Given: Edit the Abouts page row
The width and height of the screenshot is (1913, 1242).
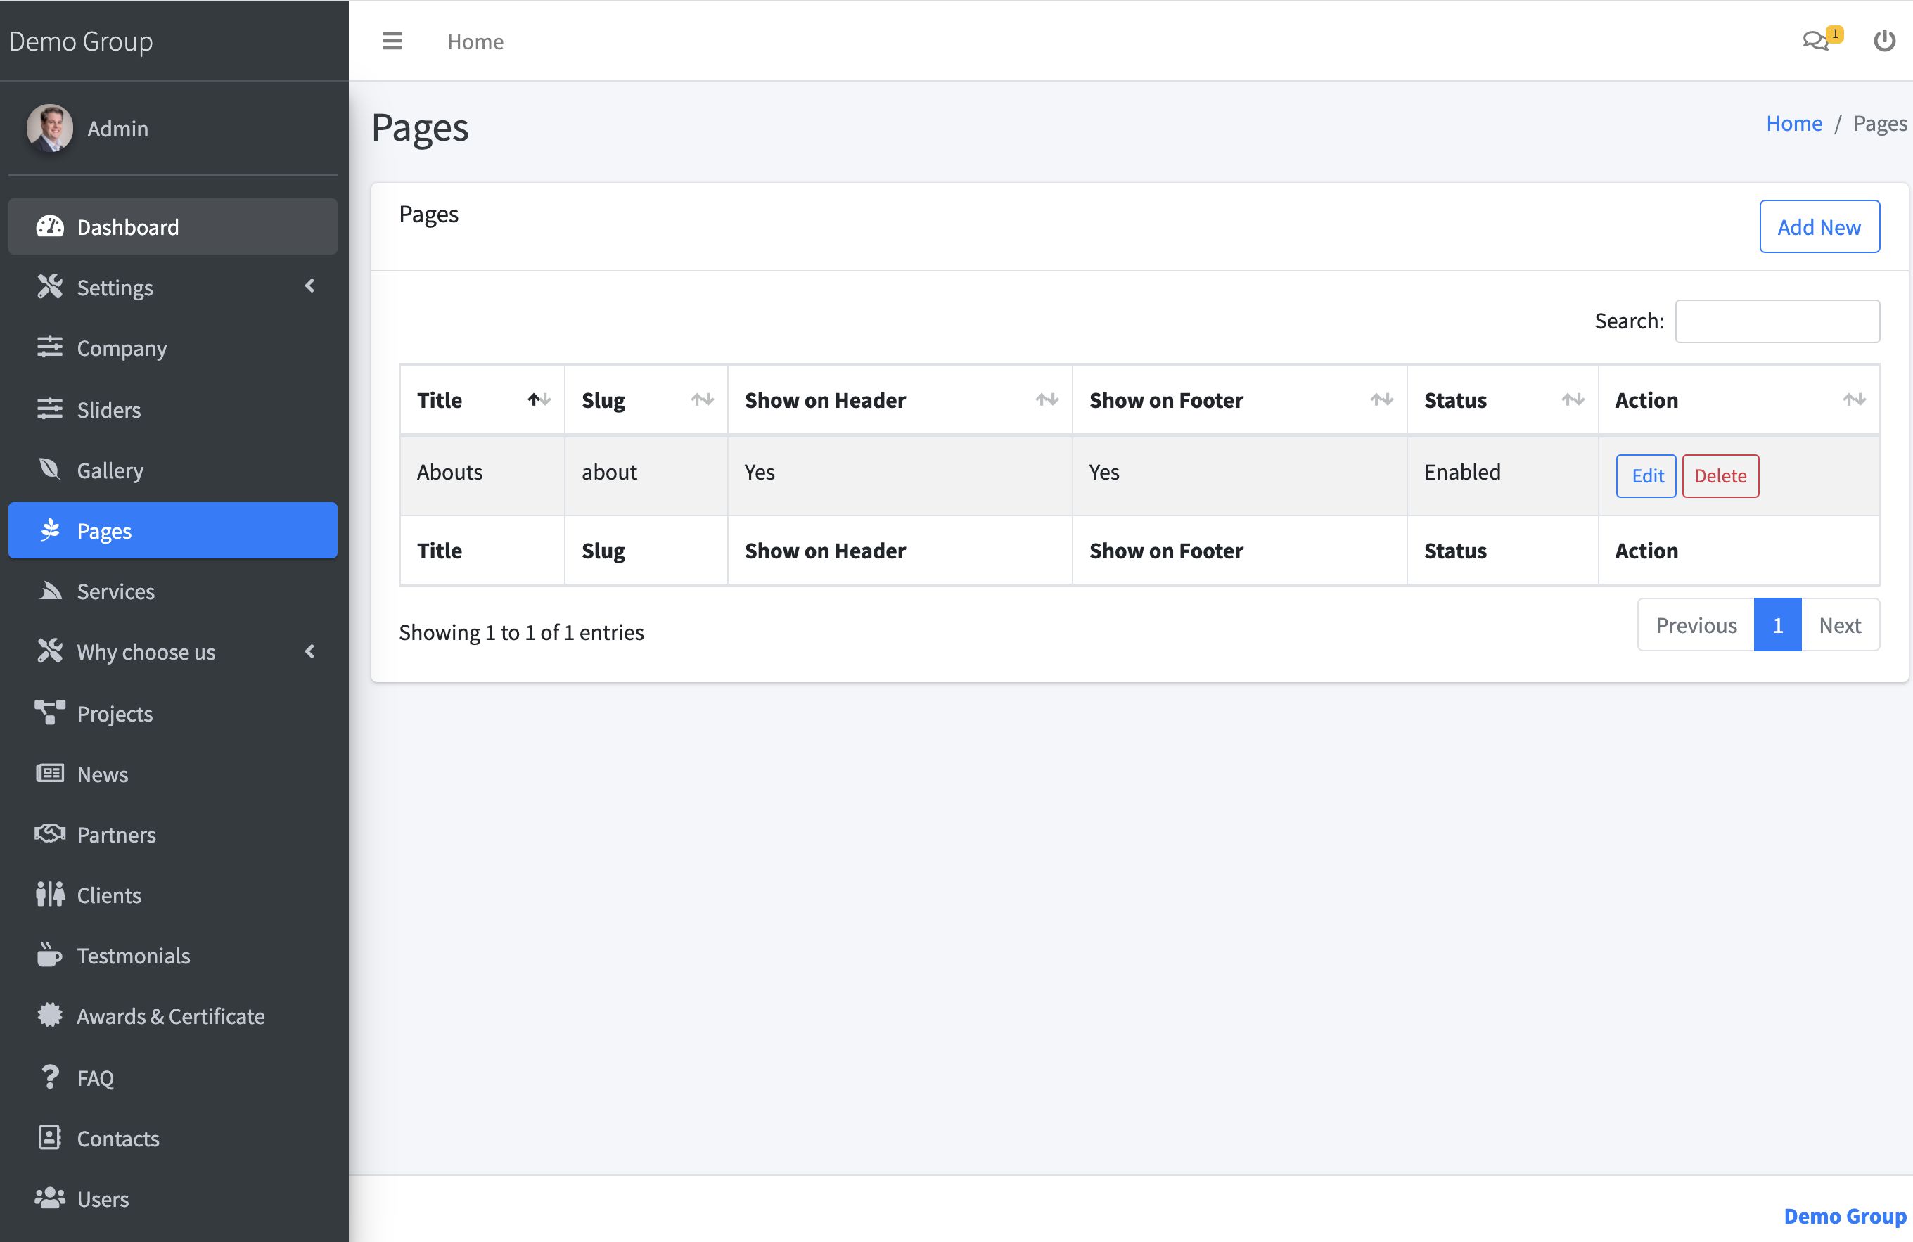Looking at the screenshot, I should 1646,476.
